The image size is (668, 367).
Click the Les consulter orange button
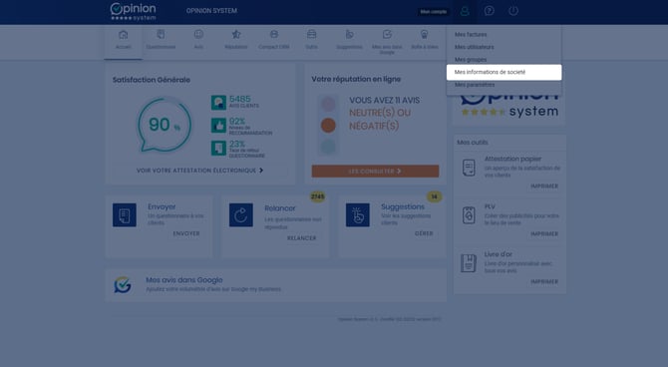coord(375,171)
